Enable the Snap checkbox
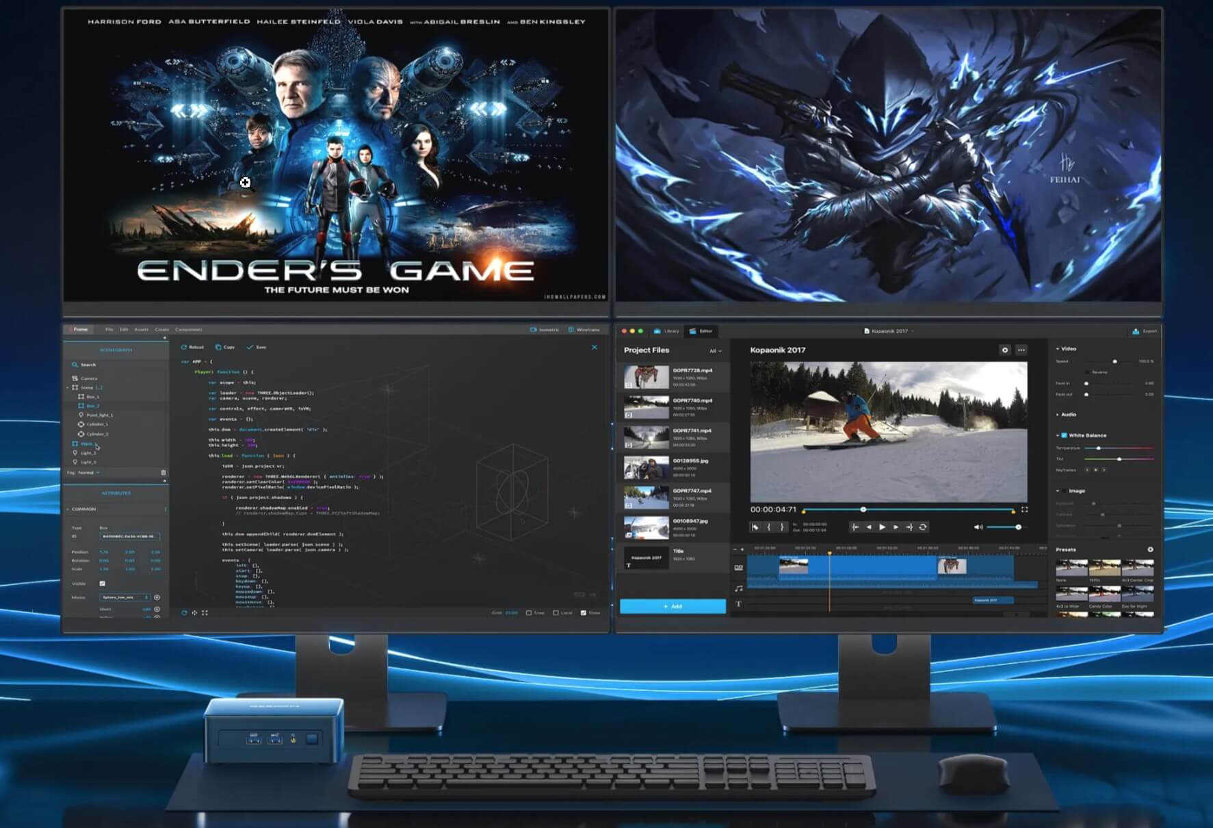Screen dimensions: 1213x828 tap(529, 612)
